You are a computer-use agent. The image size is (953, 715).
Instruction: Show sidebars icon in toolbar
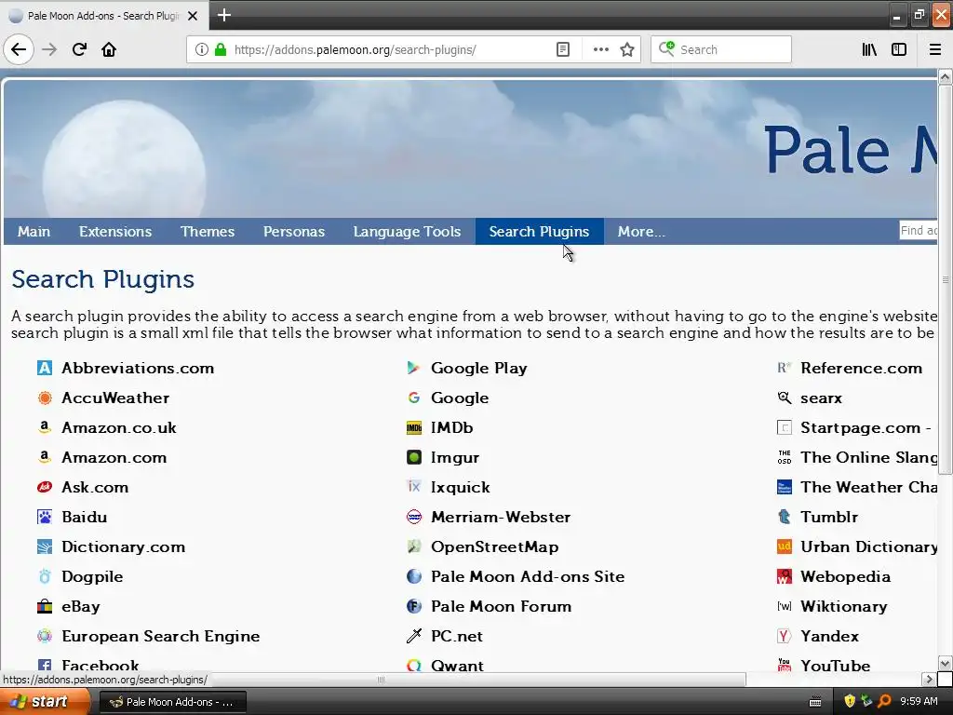tap(899, 49)
